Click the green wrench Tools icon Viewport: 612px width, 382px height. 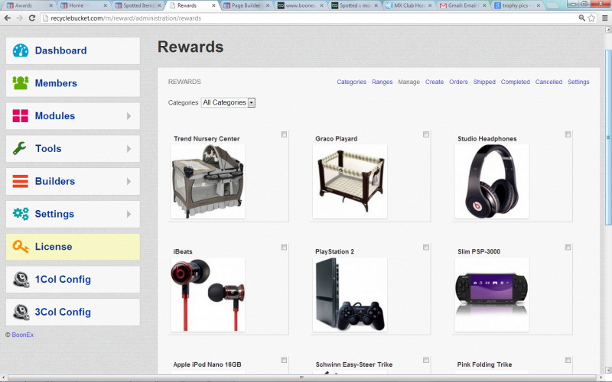20,148
